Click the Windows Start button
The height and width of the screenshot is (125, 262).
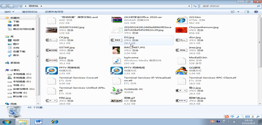coord(6,121)
